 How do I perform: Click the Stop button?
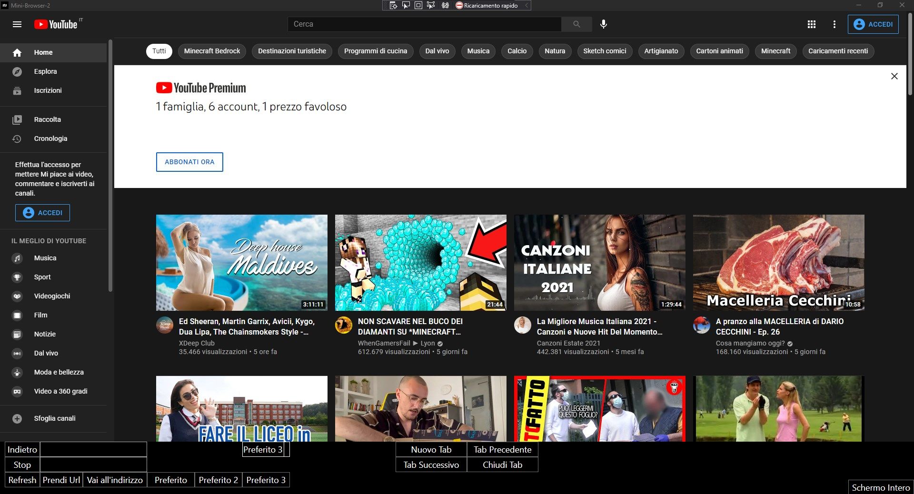pyautogui.click(x=22, y=465)
